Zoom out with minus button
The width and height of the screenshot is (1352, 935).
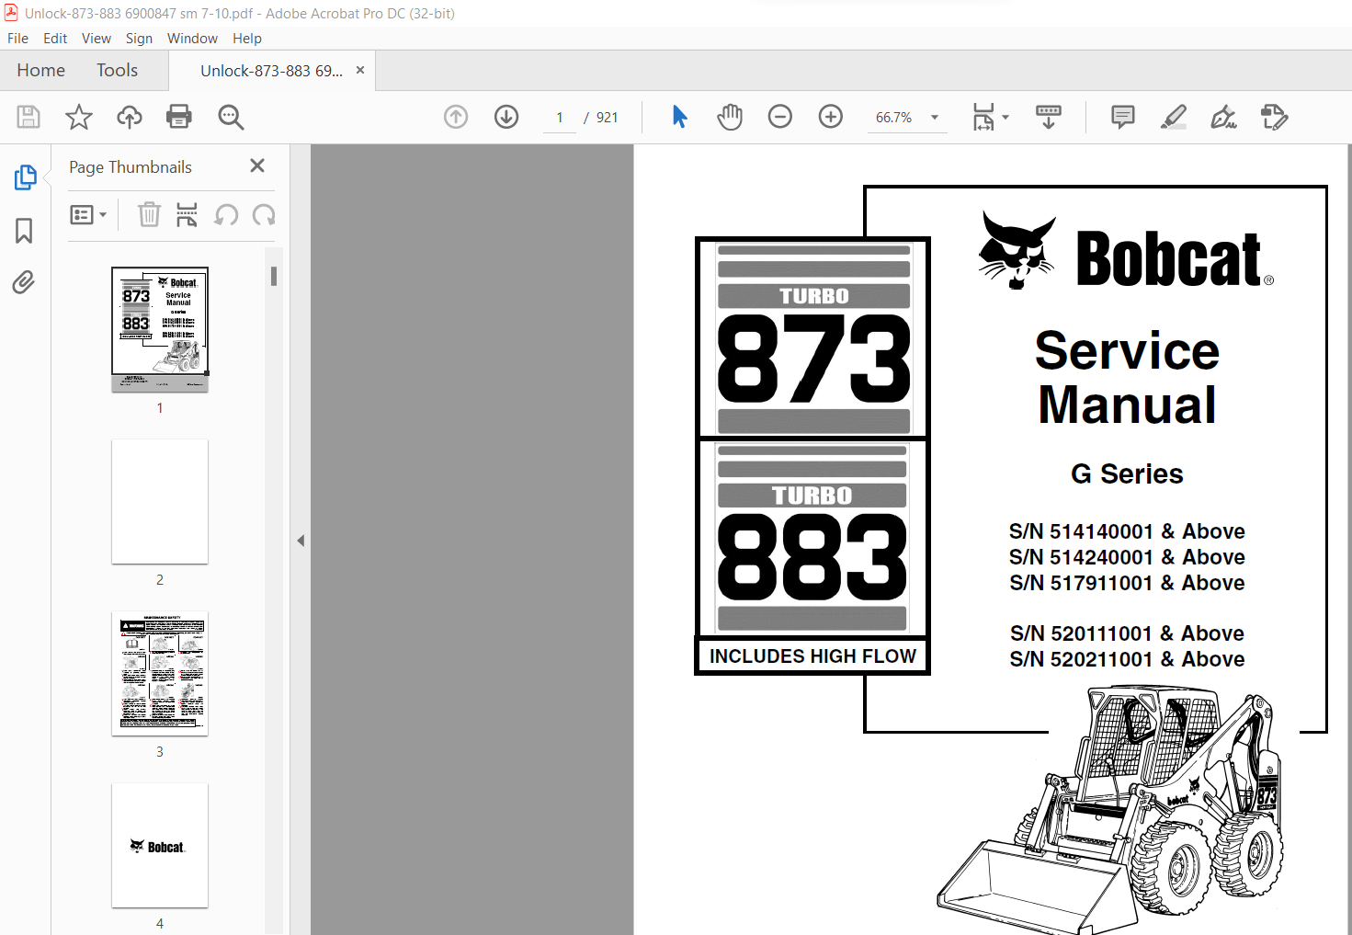(x=780, y=117)
